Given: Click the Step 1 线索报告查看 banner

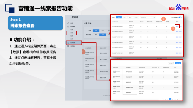Looking at the screenshot, I should point(35,23).
